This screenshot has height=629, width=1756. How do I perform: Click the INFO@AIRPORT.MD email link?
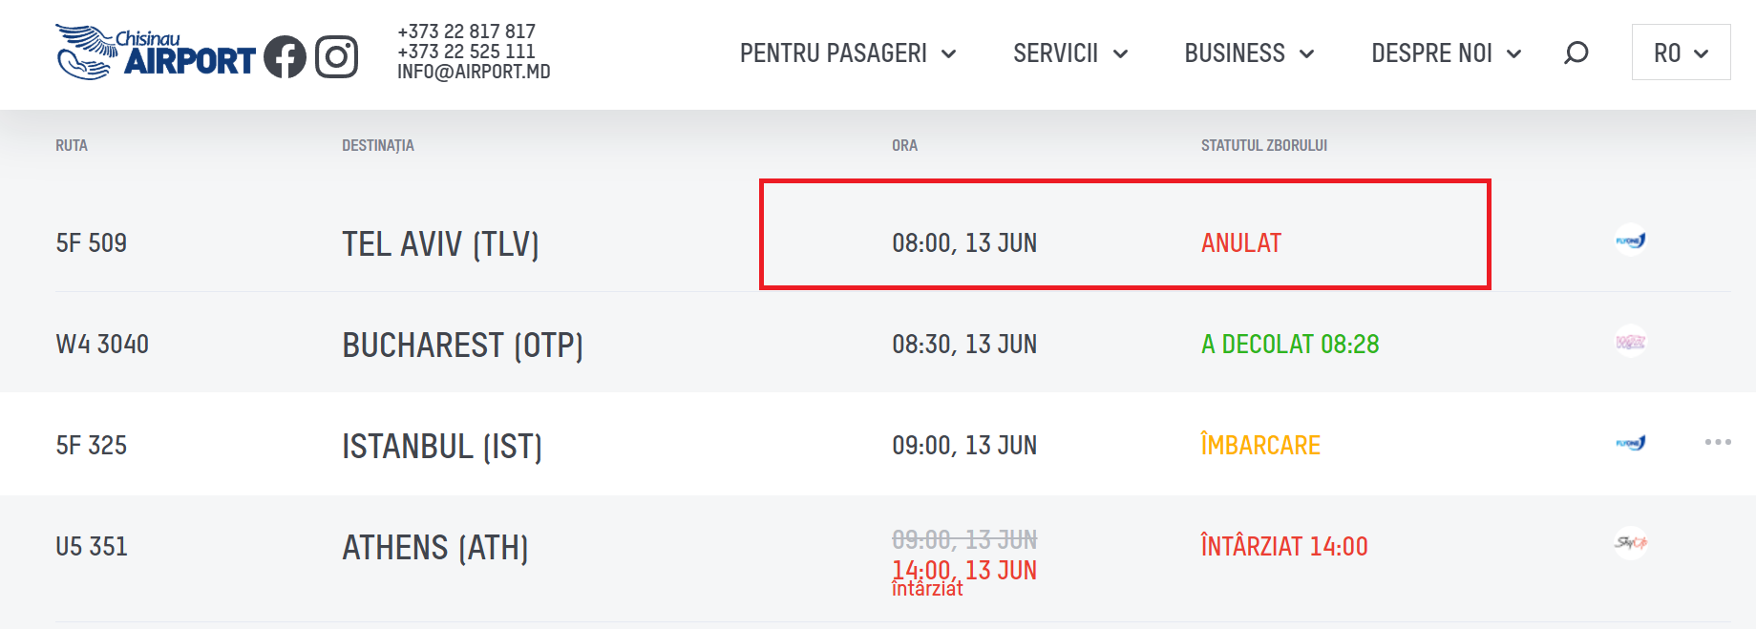click(474, 72)
